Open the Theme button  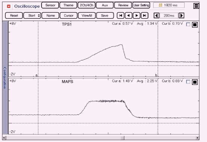[x=68, y=5]
